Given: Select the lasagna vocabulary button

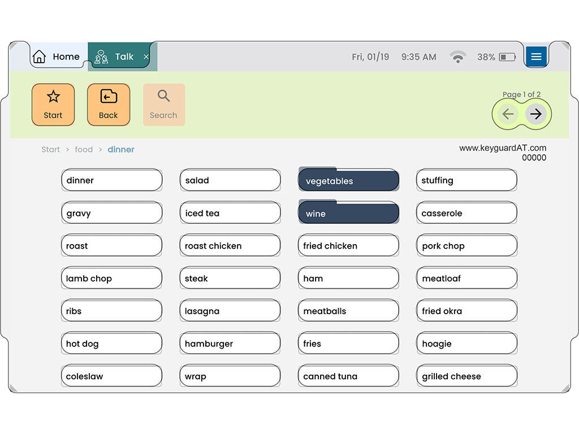Looking at the screenshot, I should (x=230, y=311).
